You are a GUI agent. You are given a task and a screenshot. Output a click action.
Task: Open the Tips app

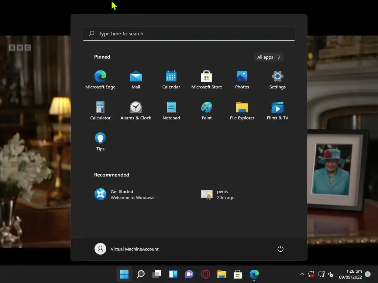(100, 141)
